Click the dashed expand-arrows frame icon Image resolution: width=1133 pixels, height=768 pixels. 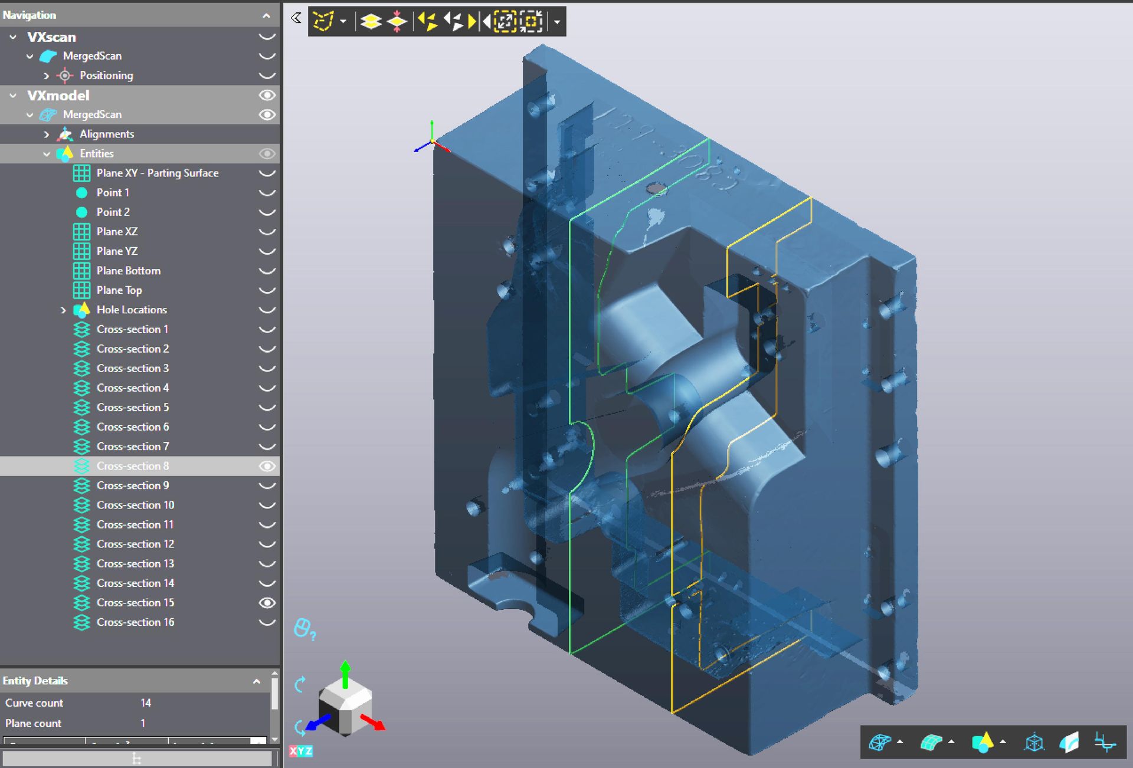pyautogui.click(x=505, y=21)
